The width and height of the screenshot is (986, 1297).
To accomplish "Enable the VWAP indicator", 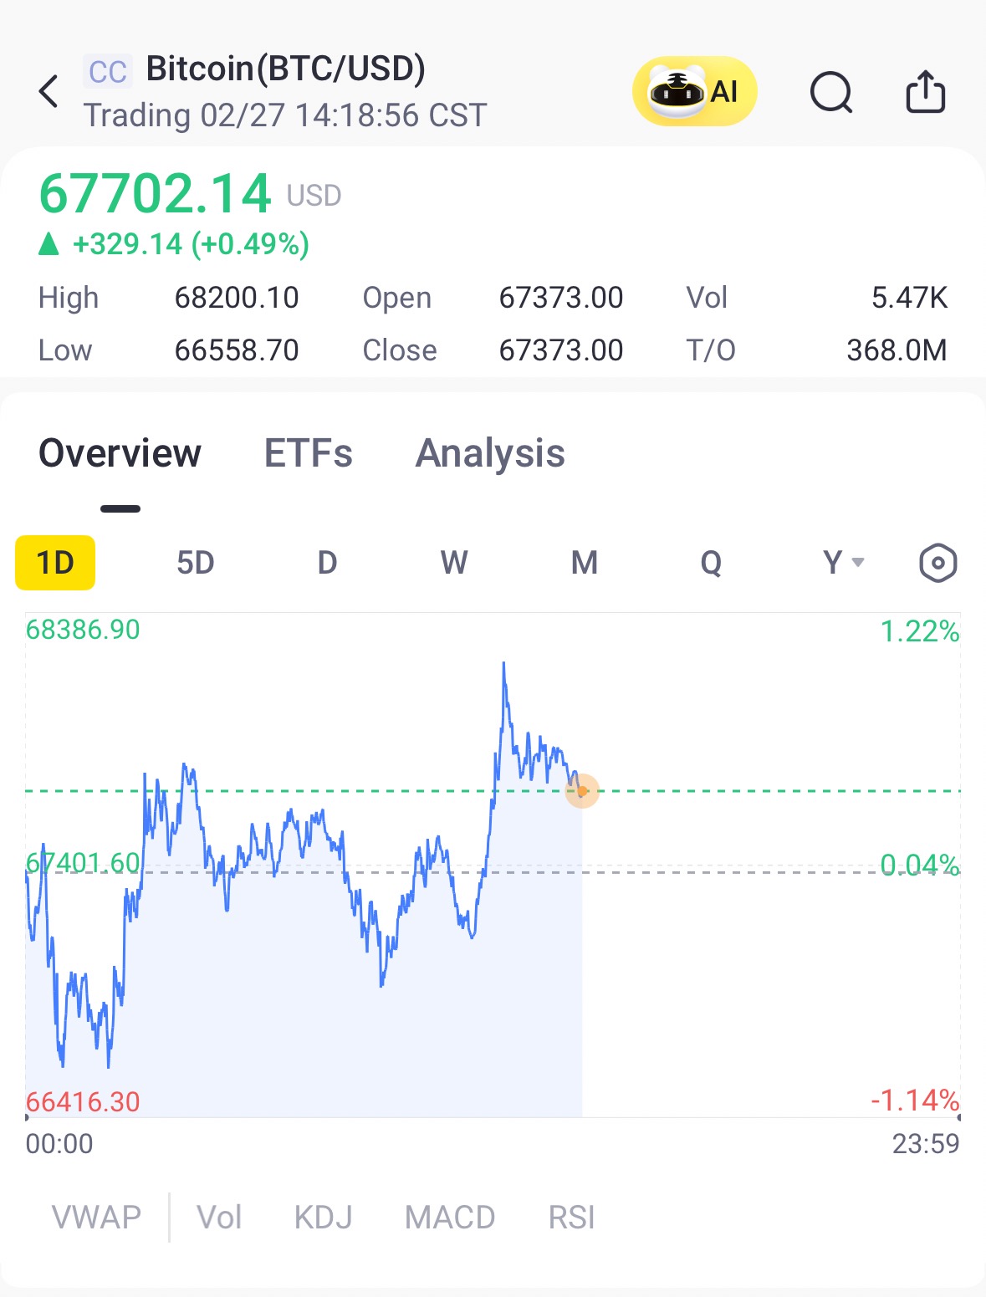I will pyautogui.click(x=96, y=1218).
